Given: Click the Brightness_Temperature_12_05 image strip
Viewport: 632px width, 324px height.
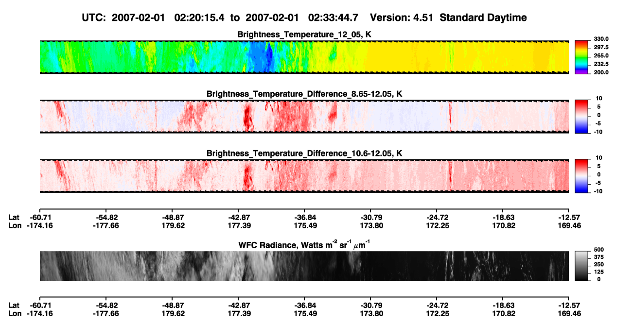Looking at the screenshot, I should [304, 57].
